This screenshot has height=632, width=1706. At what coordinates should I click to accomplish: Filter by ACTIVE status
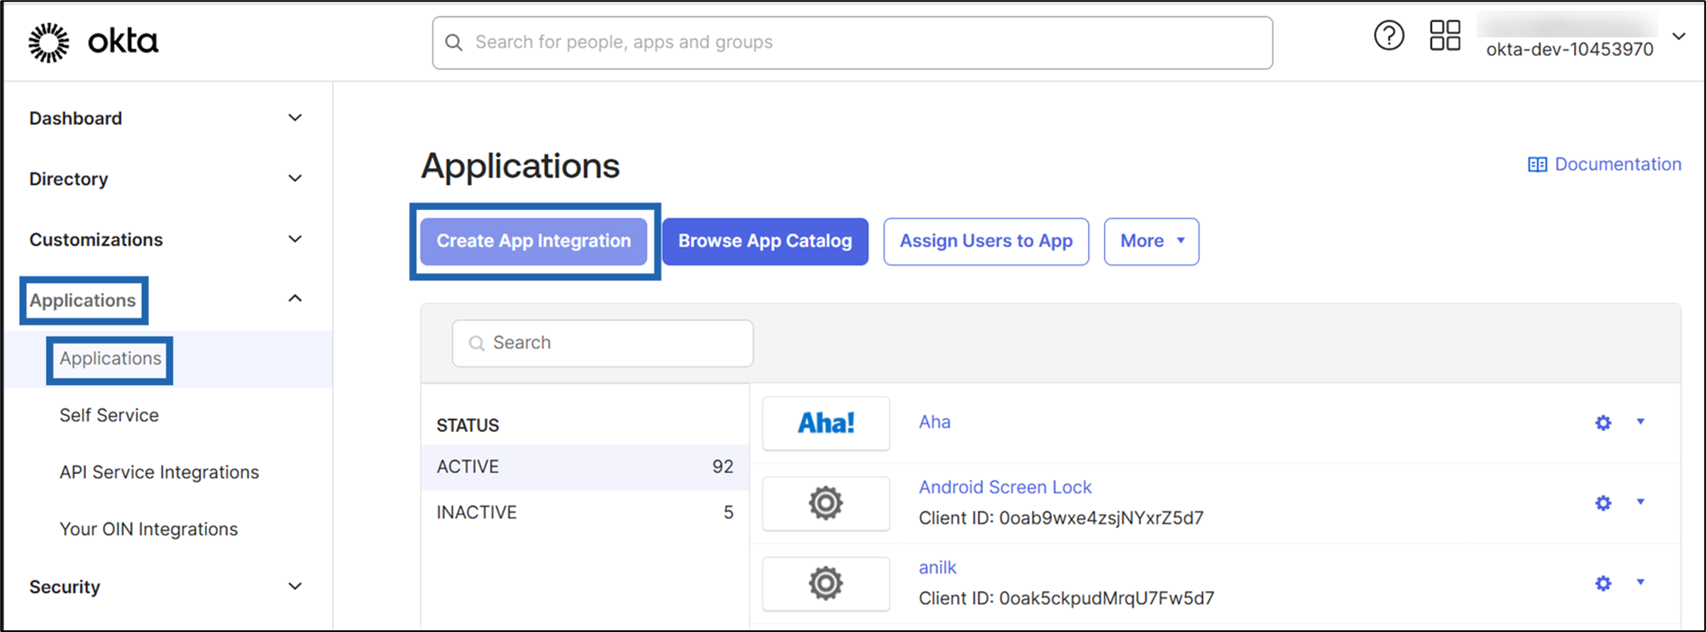(x=585, y=467)
